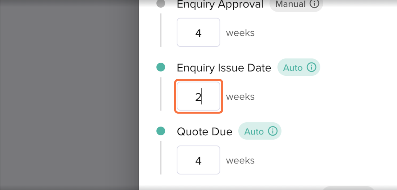This screenshot has width=397, height=190.
Task: Click the Auto label for Enquiry Issue Date
Action: point(293,68)
